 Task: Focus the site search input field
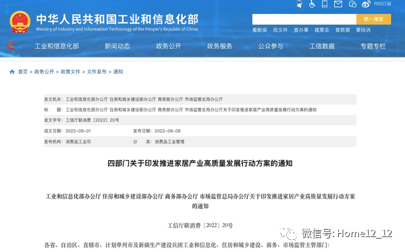coord(304,20)
